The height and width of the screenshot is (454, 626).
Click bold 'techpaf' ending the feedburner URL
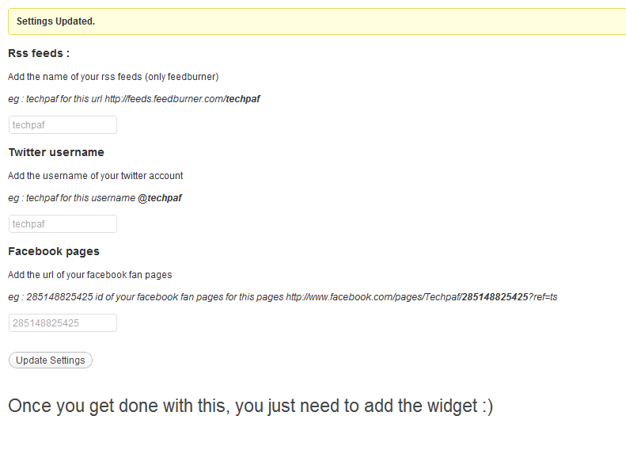click(x=243, y=99)
